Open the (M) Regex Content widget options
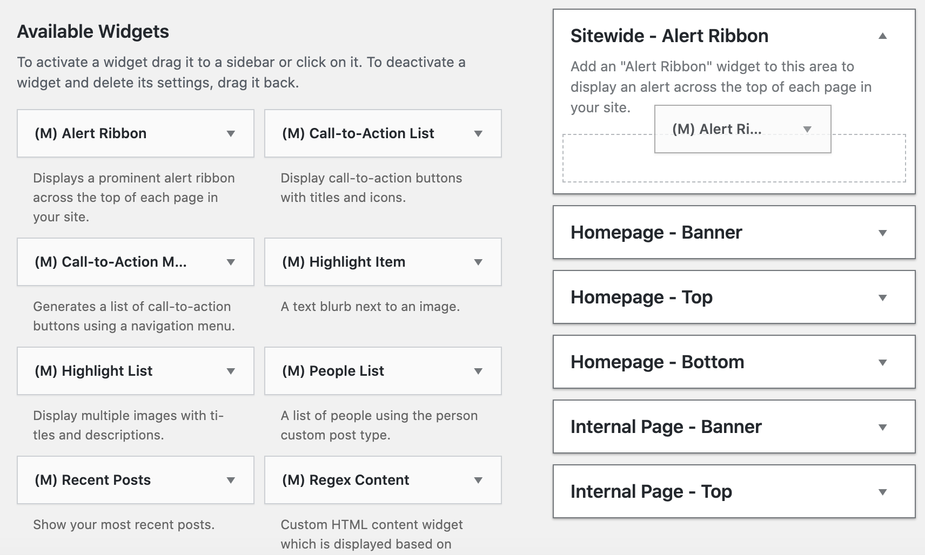925x555 pixels. [x=478, y=480]
